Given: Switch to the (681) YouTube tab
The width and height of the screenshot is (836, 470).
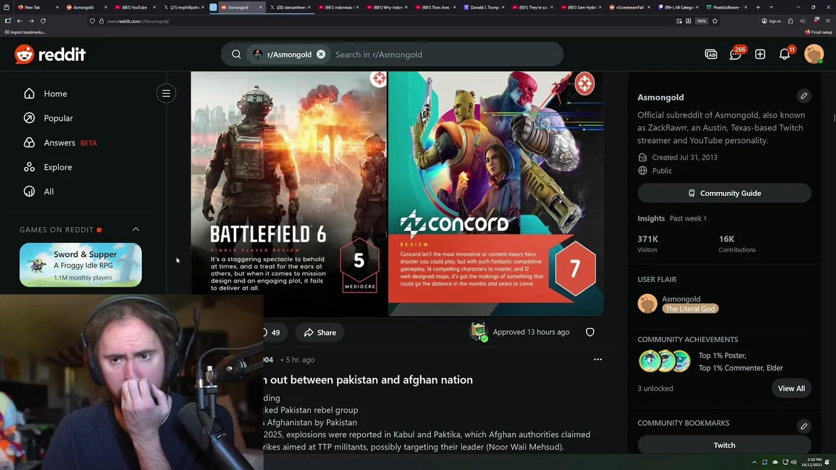Looking at the screenshot, I should 135,7.
